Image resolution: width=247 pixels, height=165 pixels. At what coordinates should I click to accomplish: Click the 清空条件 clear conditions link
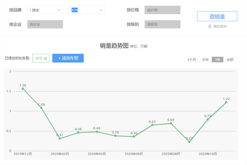220,27
